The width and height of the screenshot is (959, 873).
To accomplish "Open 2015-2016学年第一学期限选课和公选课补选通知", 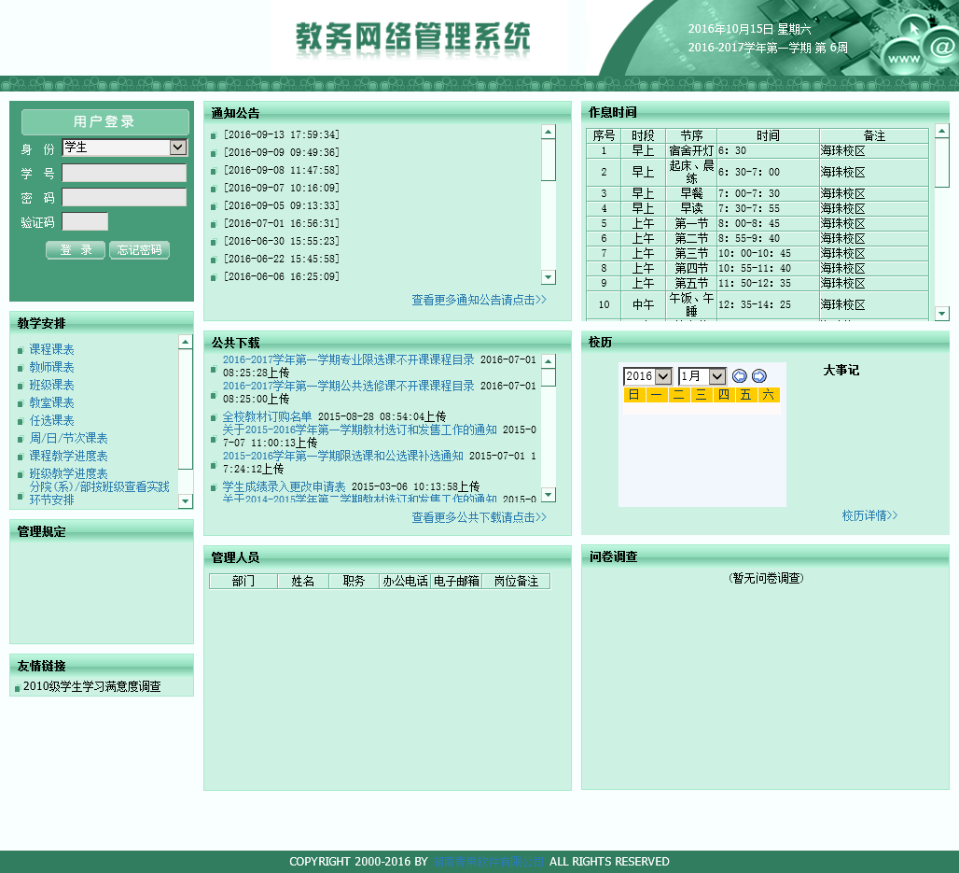I will coord(343,456).
